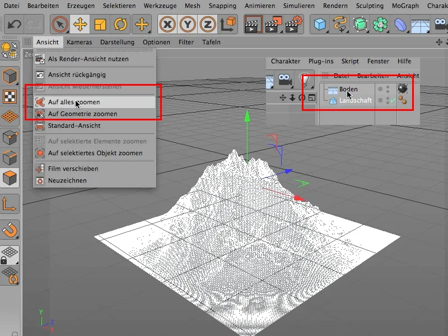Open render settings clapperboard with gear
This screenshot has width=448, height=336.
(293, 24)
